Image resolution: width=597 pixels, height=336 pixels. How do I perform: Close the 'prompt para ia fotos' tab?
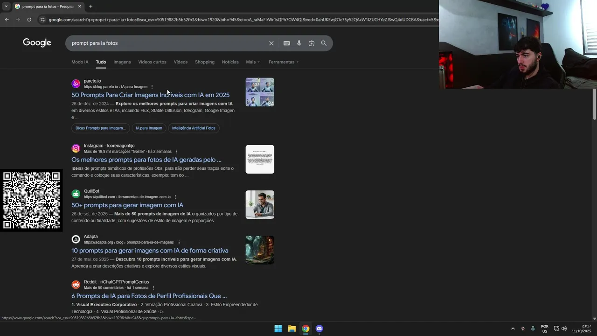[x=79, y=6]
